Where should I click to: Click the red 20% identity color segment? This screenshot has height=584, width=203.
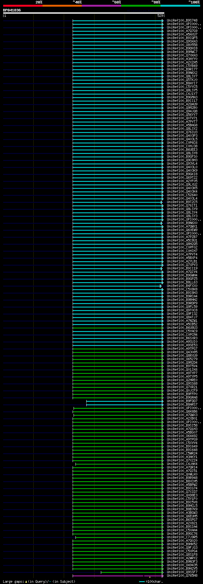click(23, 6)
